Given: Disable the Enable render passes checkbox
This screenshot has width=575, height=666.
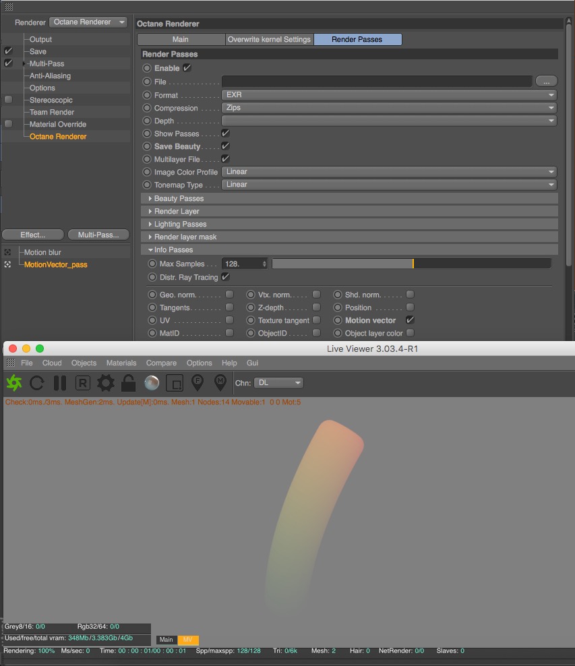Looking at the screenshot, I should point(187,67).
